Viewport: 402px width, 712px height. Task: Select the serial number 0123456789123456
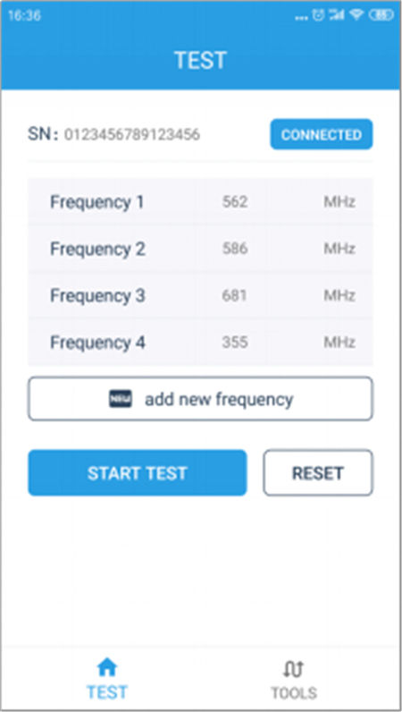(132, 134)
